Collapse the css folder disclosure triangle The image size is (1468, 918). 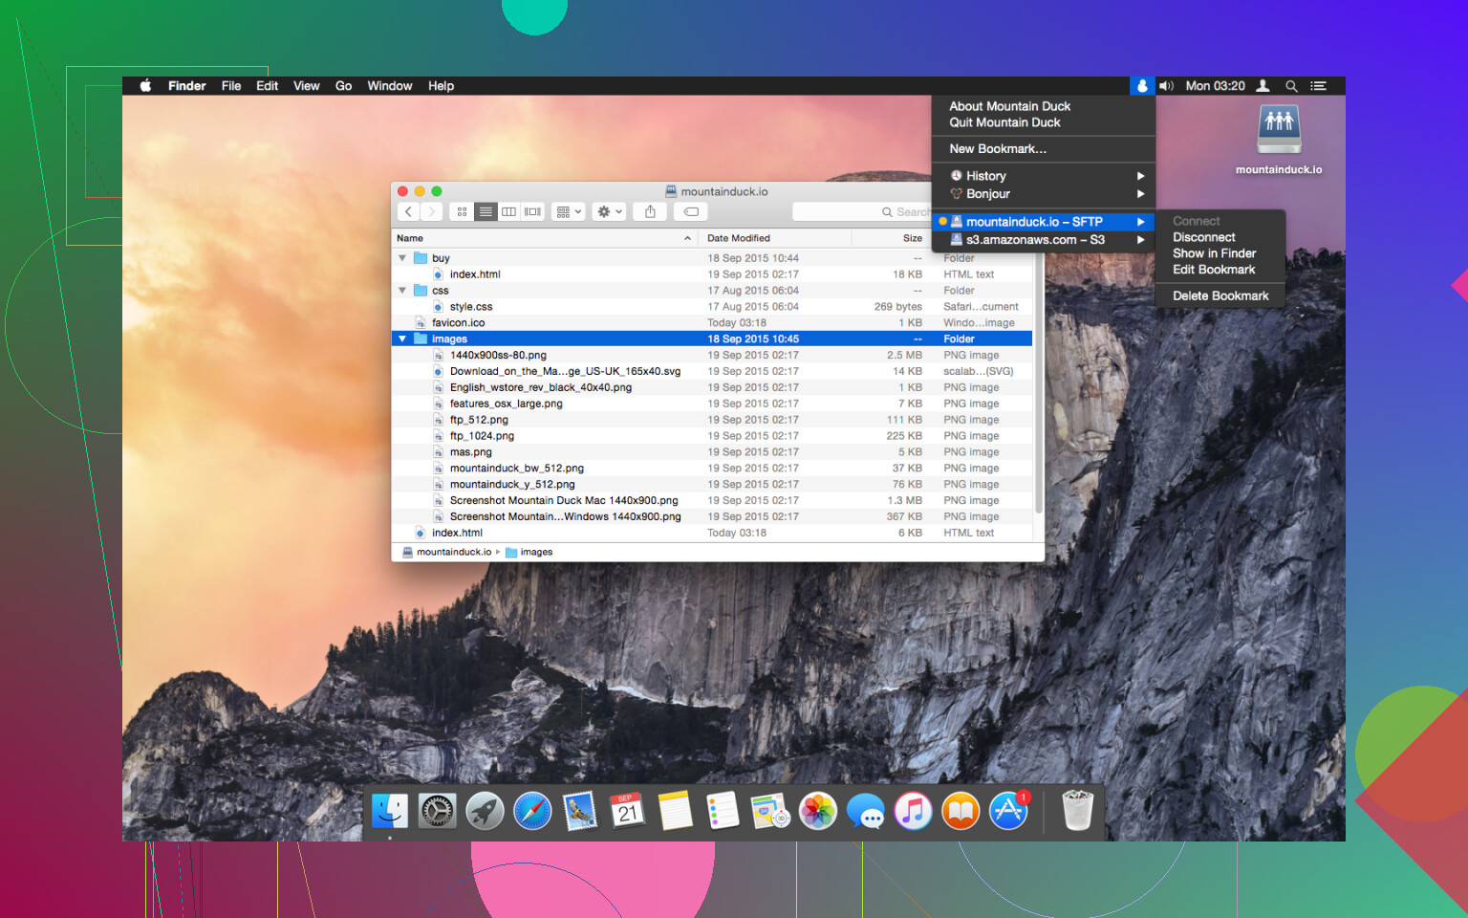[402, 291]
